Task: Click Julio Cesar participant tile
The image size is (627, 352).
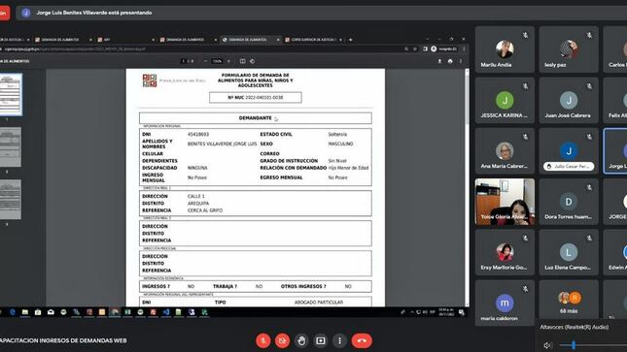Action: (x=569, y=151)
